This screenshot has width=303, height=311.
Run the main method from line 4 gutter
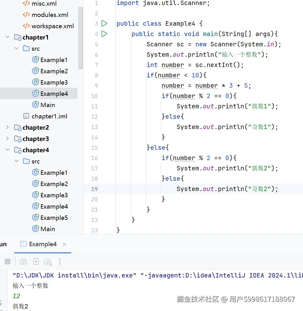pyautogui.click(x=104, y=34)
